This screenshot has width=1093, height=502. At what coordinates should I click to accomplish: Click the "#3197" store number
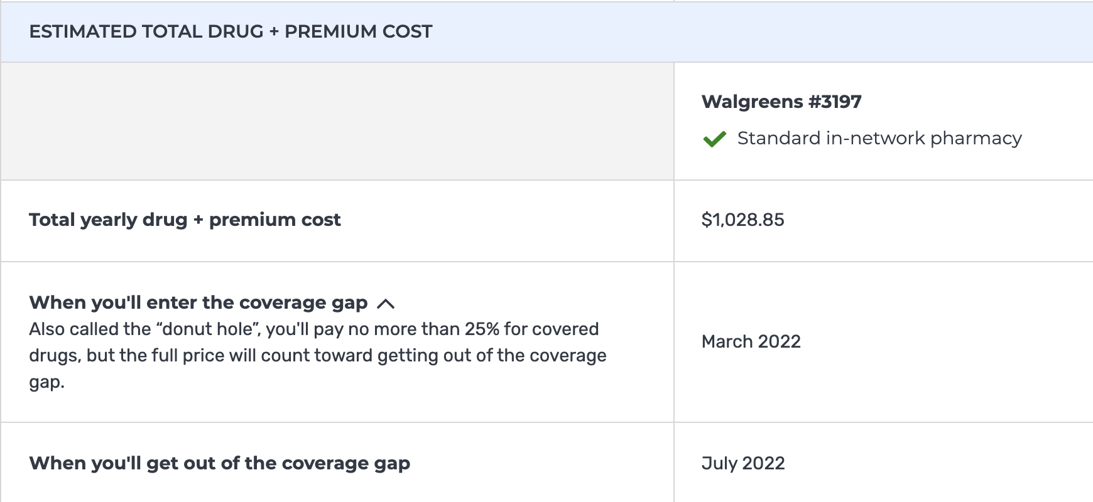(834, 102)
